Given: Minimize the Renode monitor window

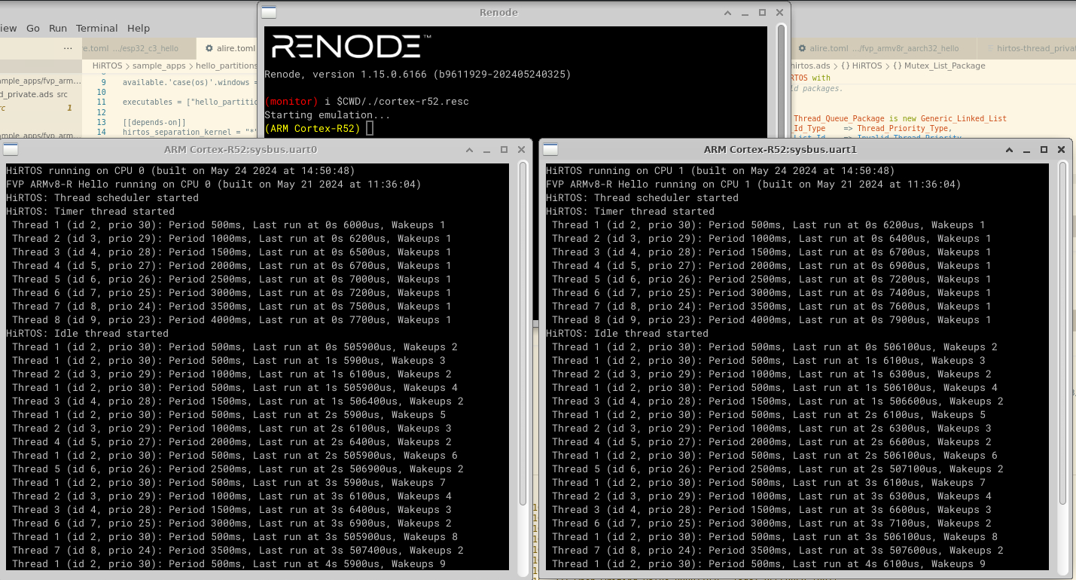Looking at the screenshot, I should (x=744, y=13).
